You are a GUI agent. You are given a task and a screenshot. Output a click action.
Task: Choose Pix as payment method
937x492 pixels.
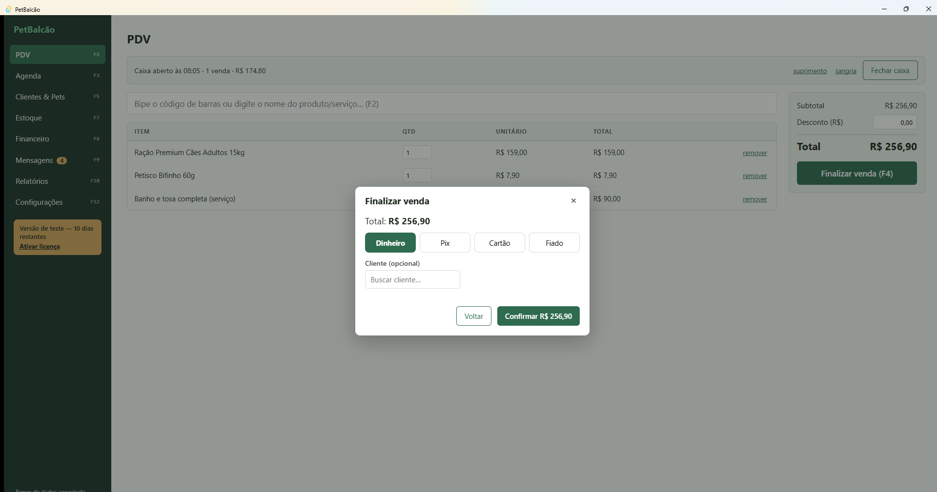(x=445, y=243)
